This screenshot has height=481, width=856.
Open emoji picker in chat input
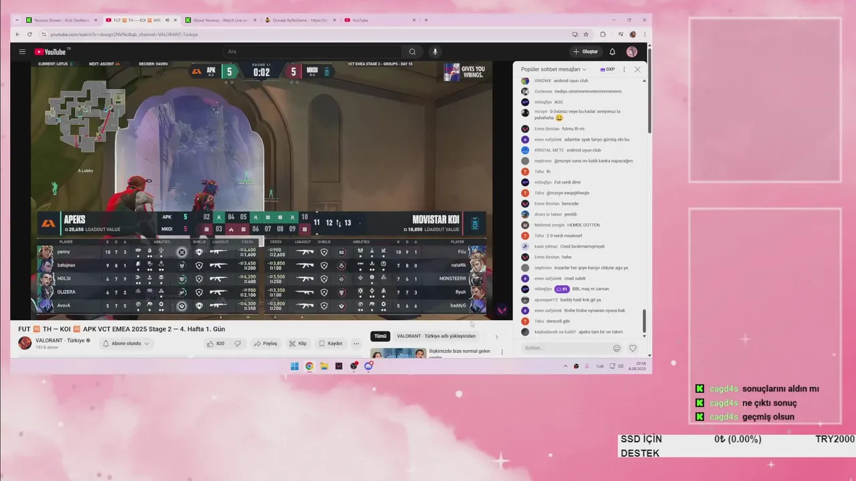point(617,348)
